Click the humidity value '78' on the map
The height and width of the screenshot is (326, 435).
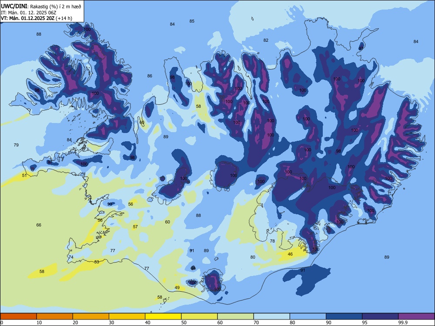coord(272,241)
